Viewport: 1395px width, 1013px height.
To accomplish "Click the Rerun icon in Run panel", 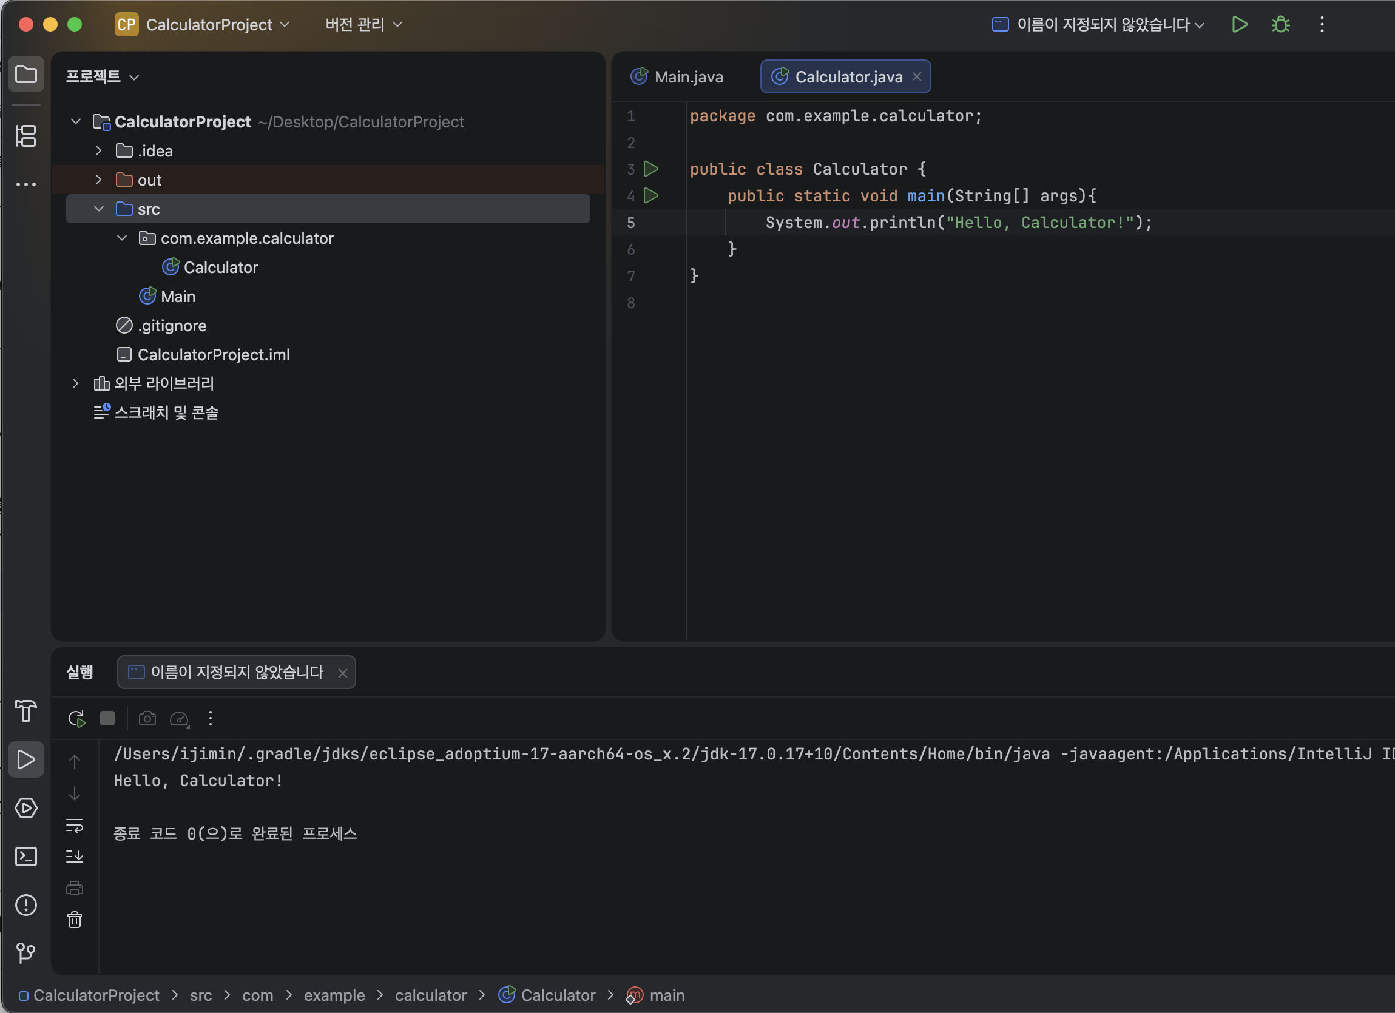I will point(76,718).
